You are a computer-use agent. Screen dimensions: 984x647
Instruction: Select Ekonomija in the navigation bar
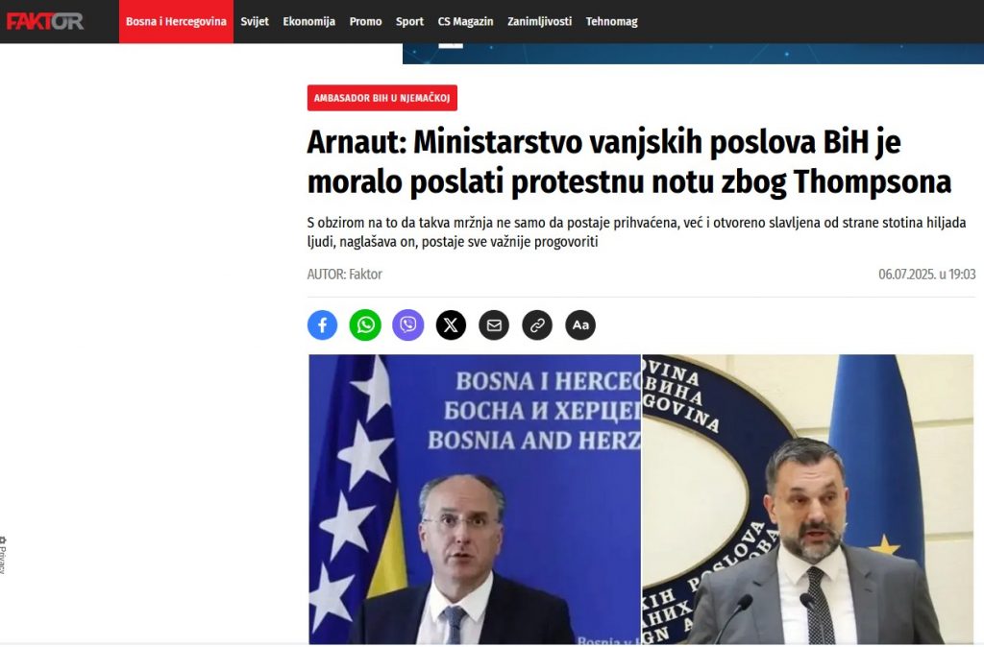point(308,21)
